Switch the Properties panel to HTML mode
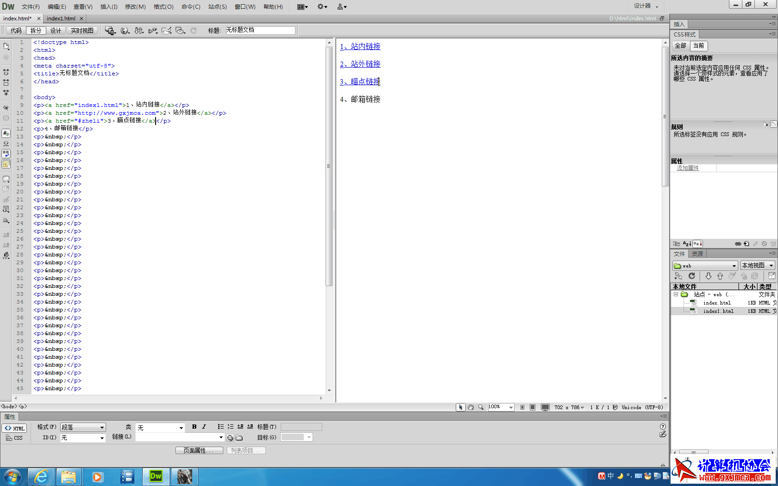 pyautogui.click(x=14, y=428)
